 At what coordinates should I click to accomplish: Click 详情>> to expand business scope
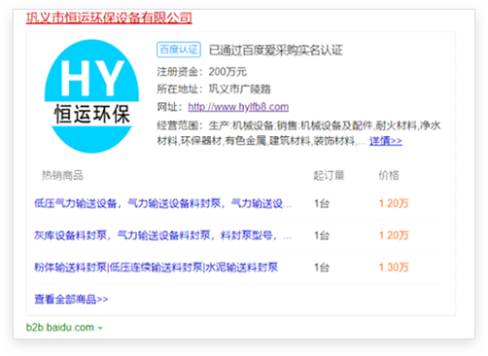point(386,141)
